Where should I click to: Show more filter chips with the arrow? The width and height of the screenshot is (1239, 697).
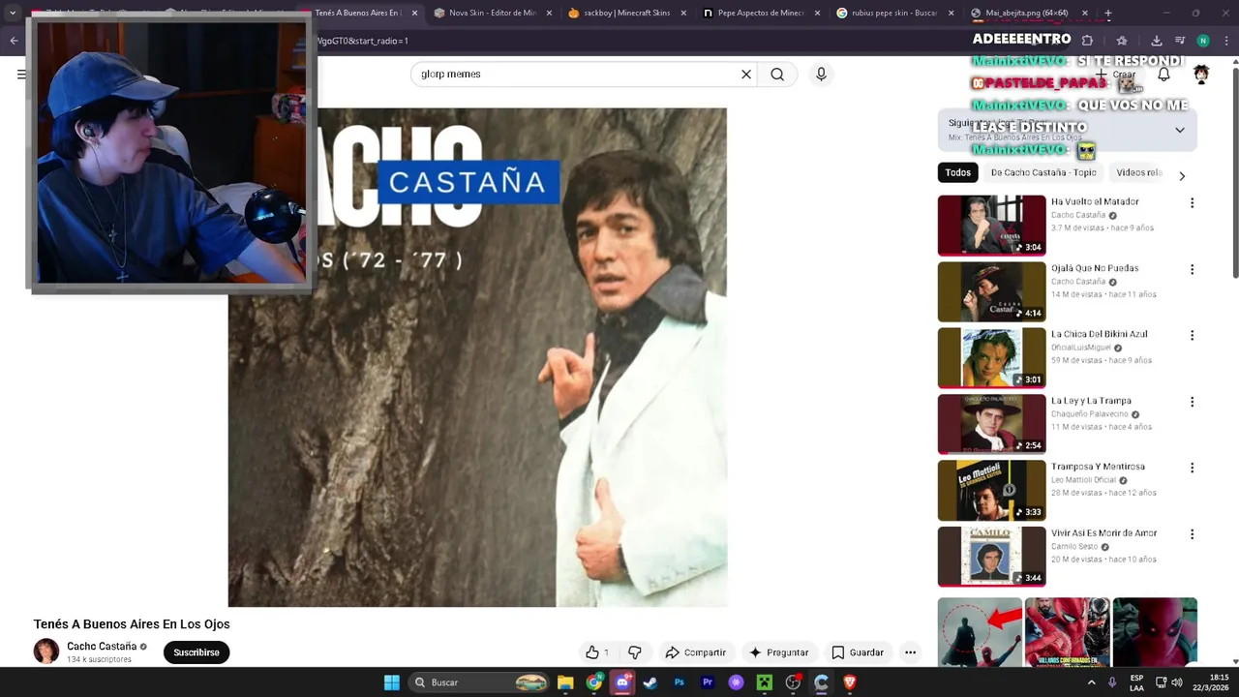pyautogui.click(x=1181, y=176)
